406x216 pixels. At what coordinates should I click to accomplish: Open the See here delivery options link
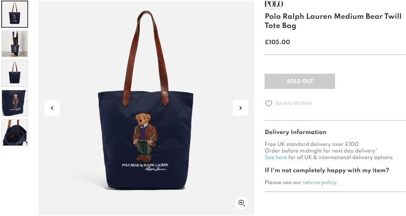pos(276,157)
